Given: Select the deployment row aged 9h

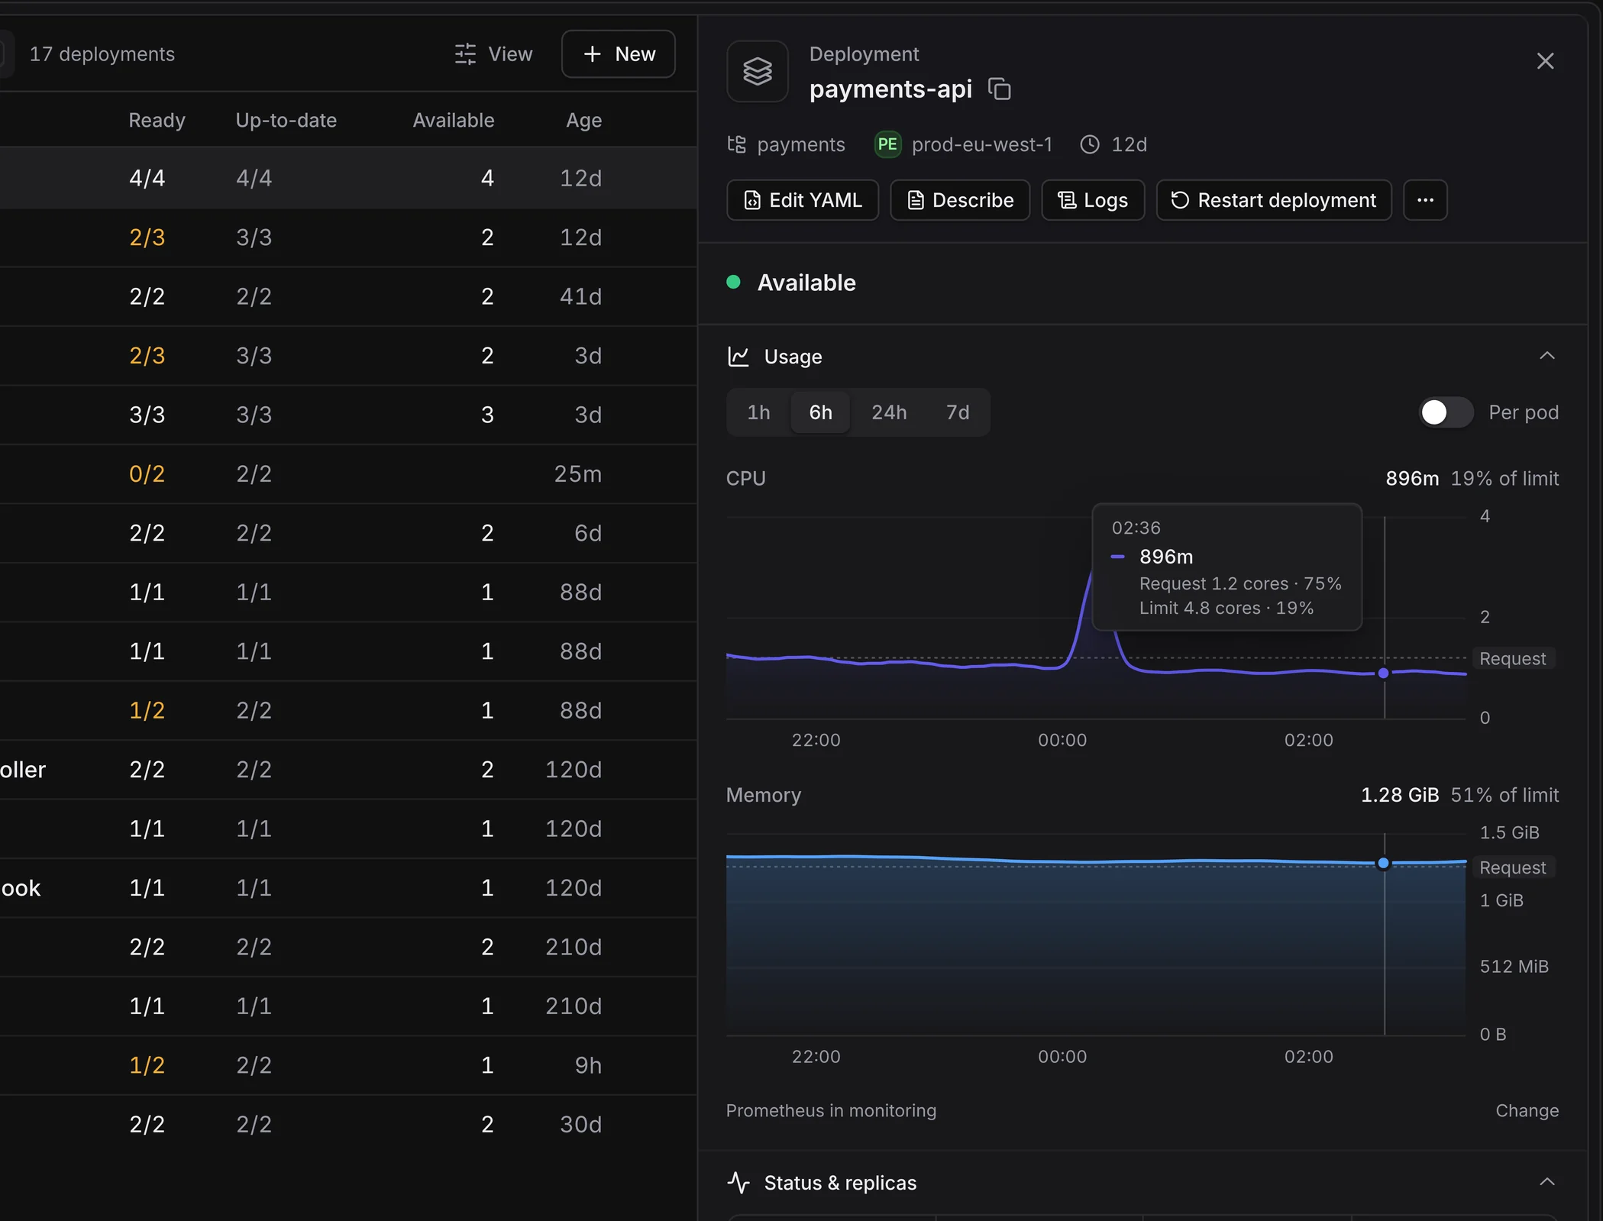Looking at the screenshot, I should 348,1065.
